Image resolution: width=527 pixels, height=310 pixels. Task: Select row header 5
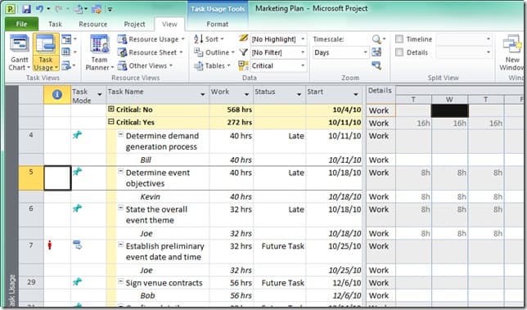tap(31, 178)
